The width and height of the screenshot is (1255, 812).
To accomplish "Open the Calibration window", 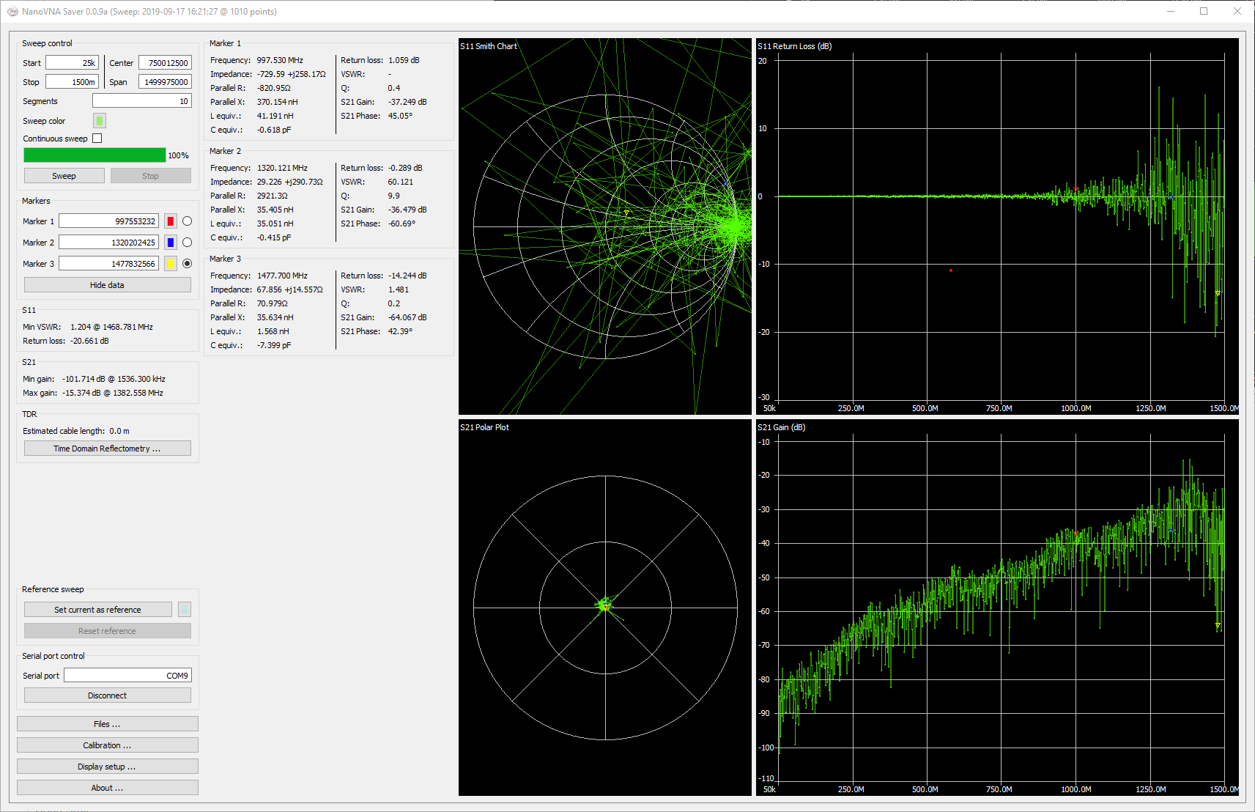I will click(107, 745).
